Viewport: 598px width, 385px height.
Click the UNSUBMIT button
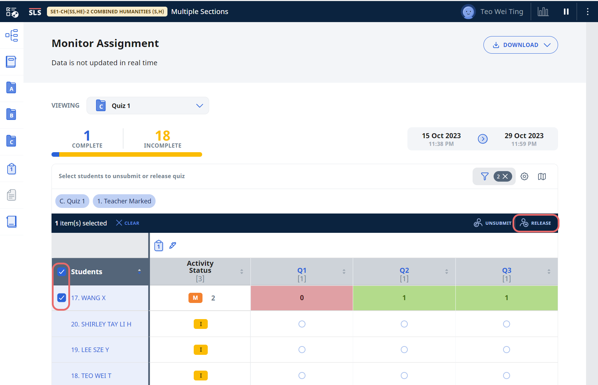493,223
